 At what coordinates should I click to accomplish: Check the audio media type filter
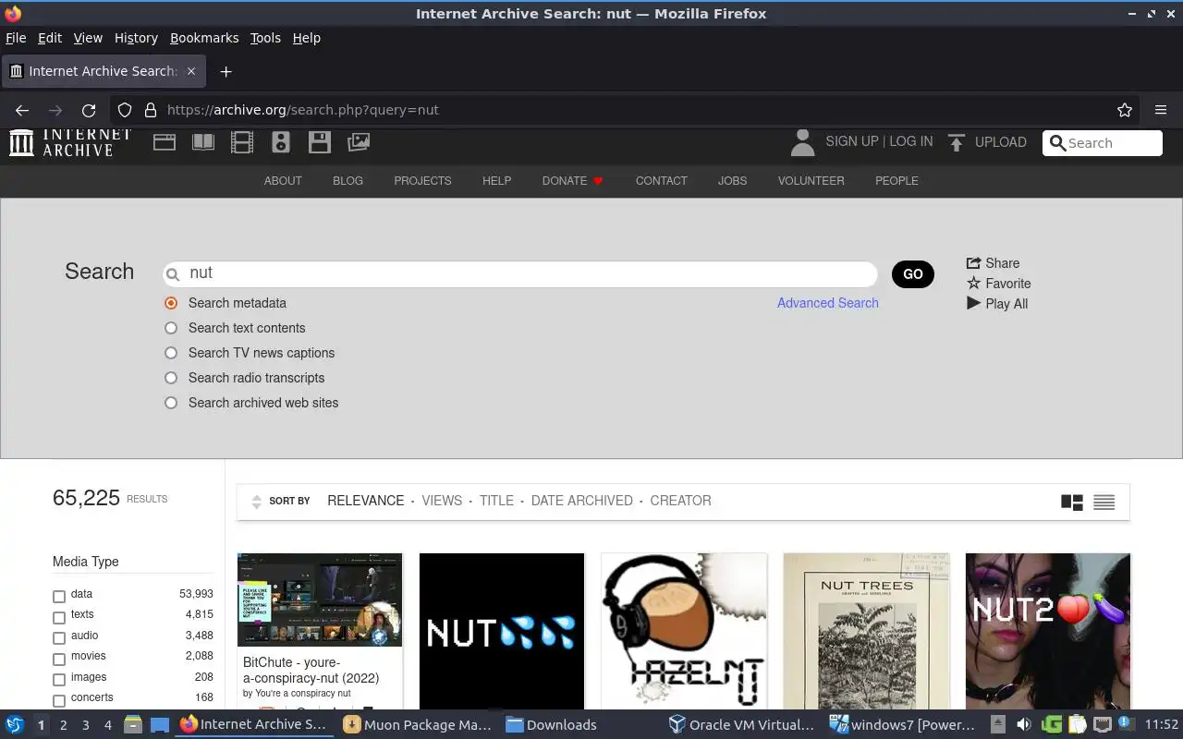59,638
